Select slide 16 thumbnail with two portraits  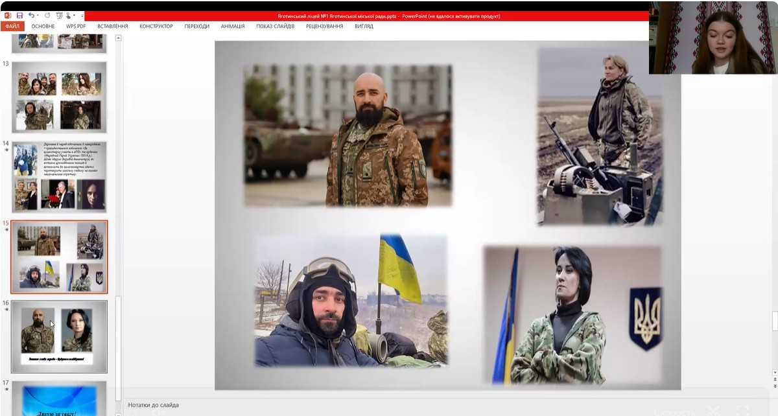click(59, 336)
